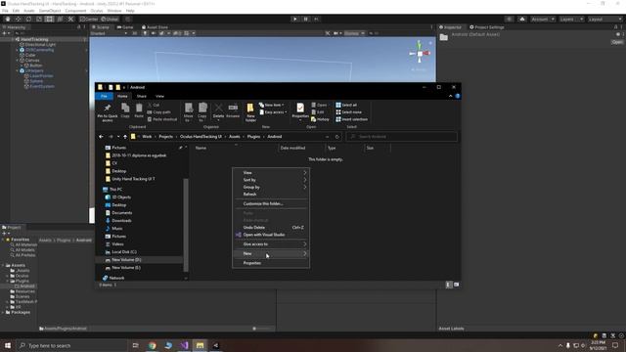
Task: Click the Step frame button in Unity
Action: coord(317,19)
